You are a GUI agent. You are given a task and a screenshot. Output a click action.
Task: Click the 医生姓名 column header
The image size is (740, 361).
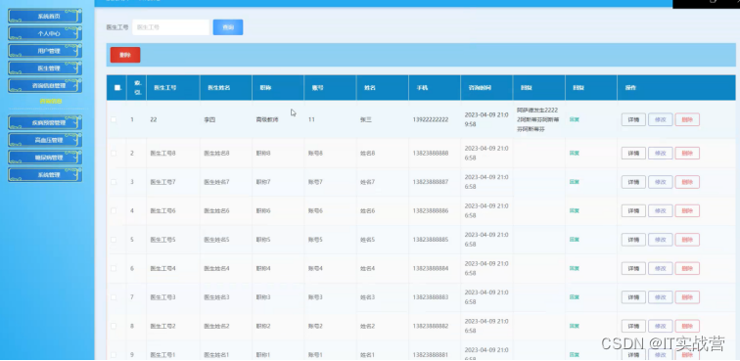219,88
